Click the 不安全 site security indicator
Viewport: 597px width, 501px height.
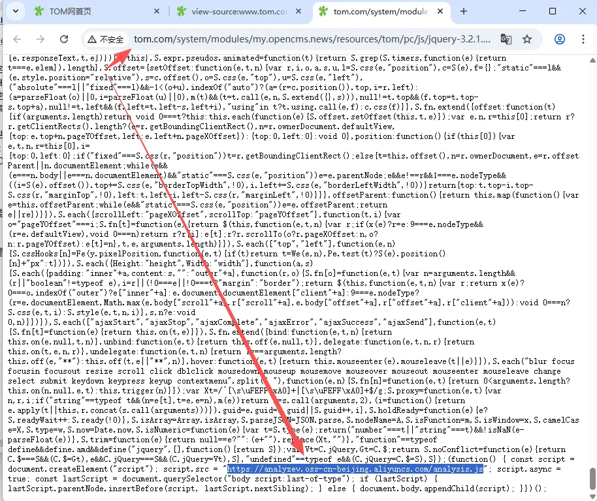click(x=106, y=39)
